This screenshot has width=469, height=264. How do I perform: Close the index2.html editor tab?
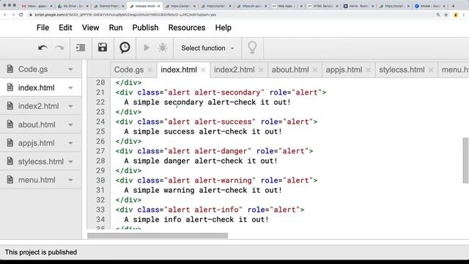(x=261, y=70)
